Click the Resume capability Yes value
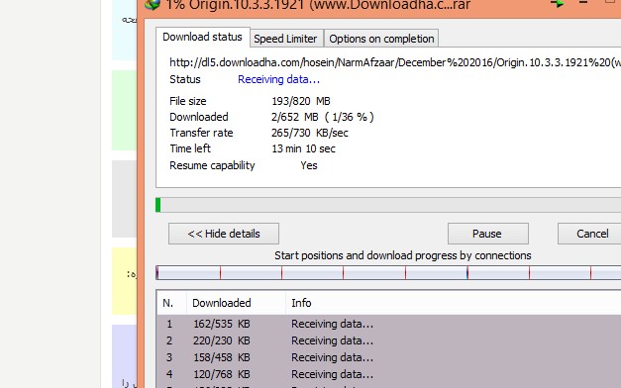The image size is (621, 388). tap(309, 165)
